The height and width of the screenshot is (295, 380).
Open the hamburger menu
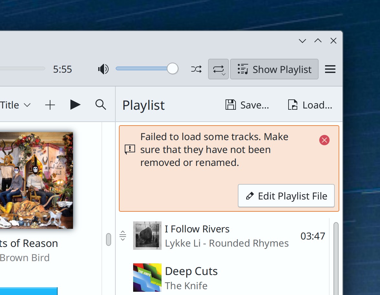point(330,69)
